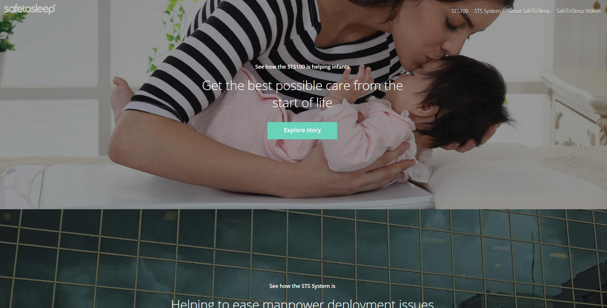
Task: Click the 'Get the best possible care' headline
Action: (x=302, y=94)
